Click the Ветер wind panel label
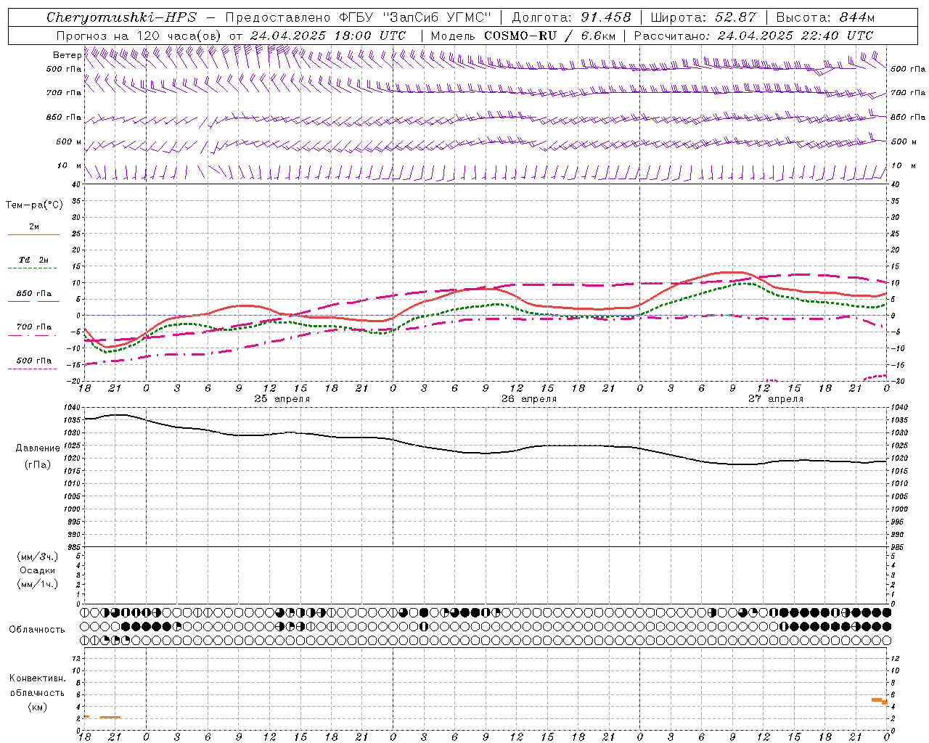 [x=67, y=55]
